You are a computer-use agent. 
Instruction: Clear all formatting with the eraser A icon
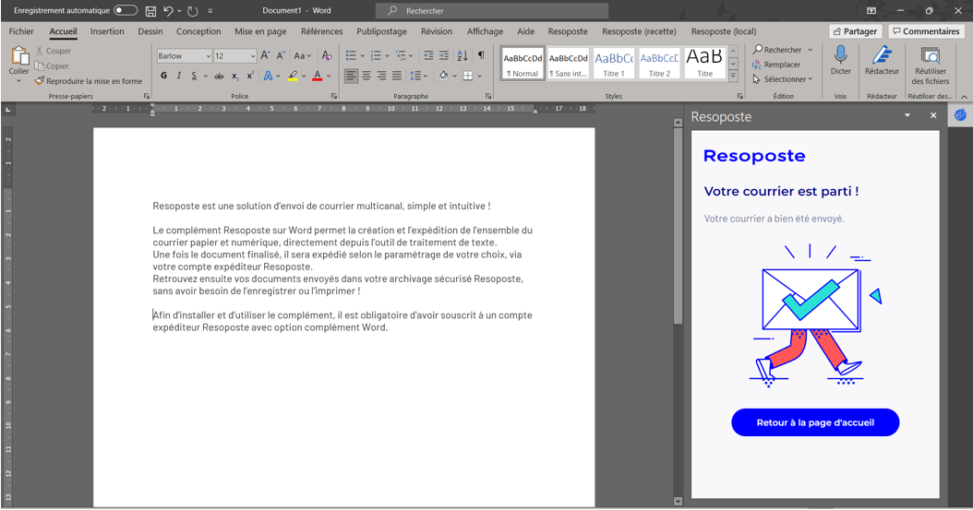click(x=327, y=55)
